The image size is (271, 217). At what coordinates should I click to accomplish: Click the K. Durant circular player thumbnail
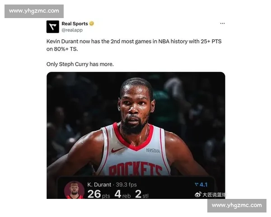pos(75,190)
